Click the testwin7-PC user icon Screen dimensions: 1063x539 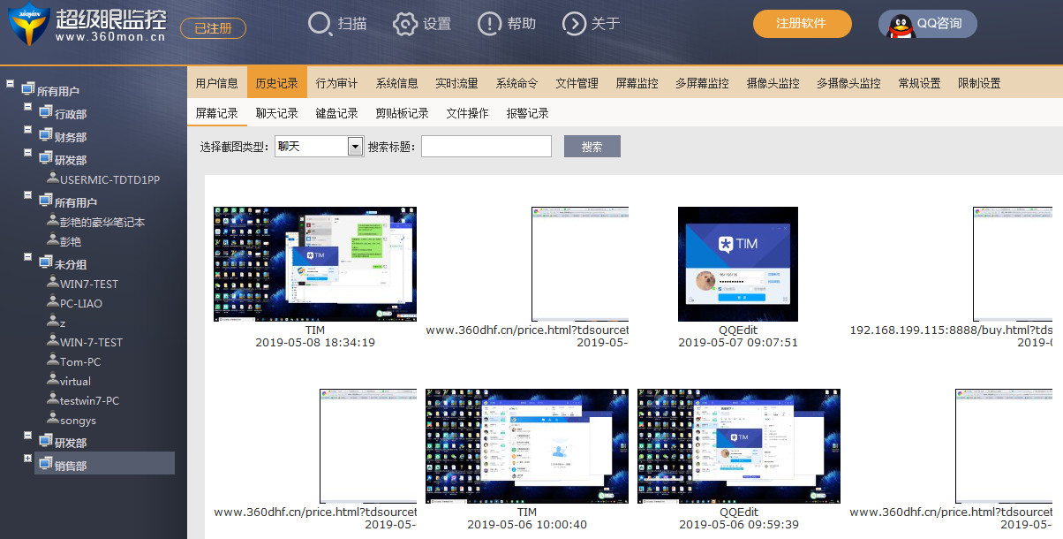[x=53, y=399]
